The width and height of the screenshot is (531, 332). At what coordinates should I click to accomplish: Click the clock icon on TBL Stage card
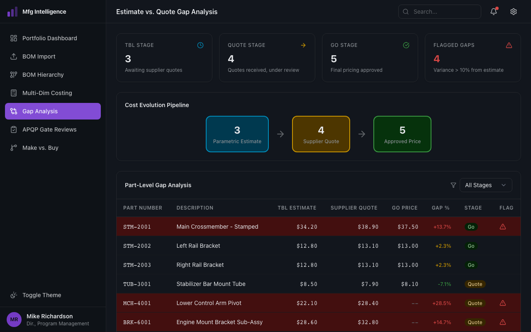click(x=200, y=45)
